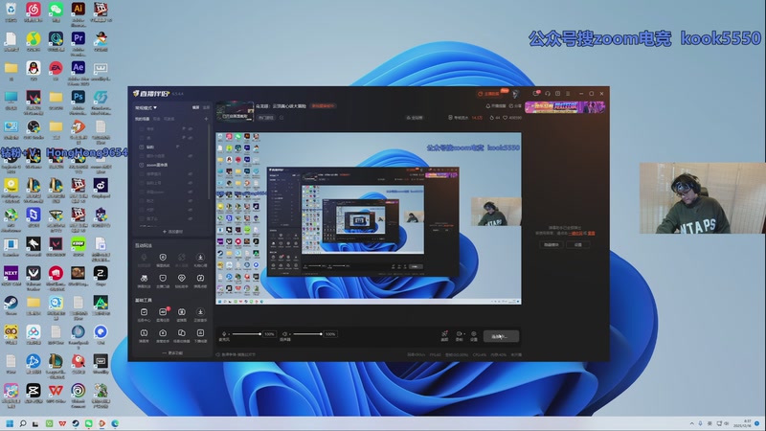Screen dimensions: 766x431
Task: Select the second scene tab above sources
Action: [x=156, y=119]
